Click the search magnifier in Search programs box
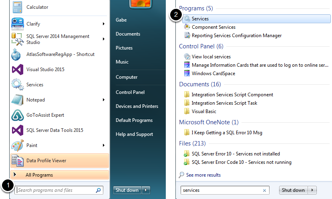The height and width of the screenshot is (199, 332). pyautogui.click(x=98, y=190)
